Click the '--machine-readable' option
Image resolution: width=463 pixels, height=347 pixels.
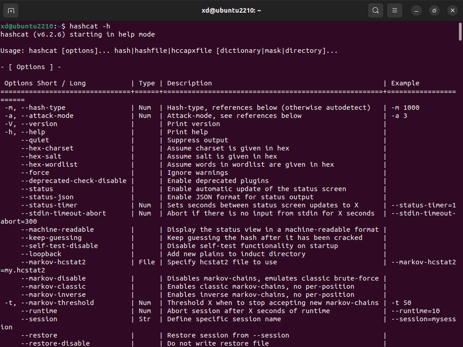pos(57,230)
